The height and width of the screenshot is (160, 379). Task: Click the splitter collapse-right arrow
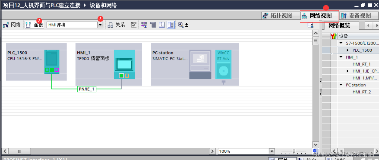click(320, 94)
